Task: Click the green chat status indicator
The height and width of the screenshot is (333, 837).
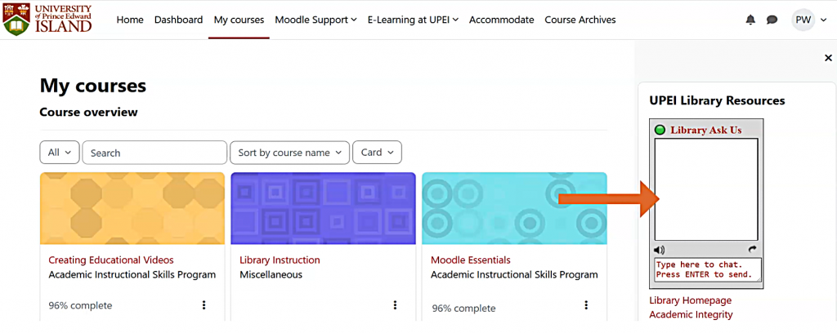Action: coord(660,130)
